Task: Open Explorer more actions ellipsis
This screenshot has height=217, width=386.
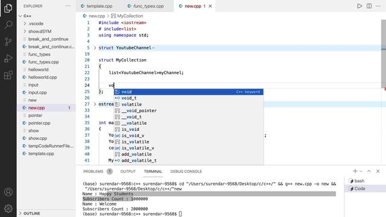Action: (x=68, y=6)
